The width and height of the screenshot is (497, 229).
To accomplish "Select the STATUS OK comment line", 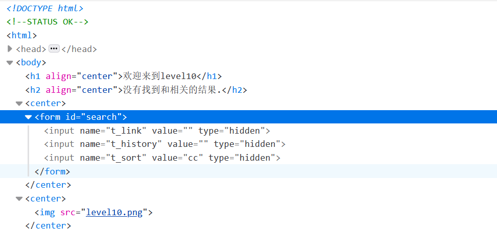I will 48,22.
